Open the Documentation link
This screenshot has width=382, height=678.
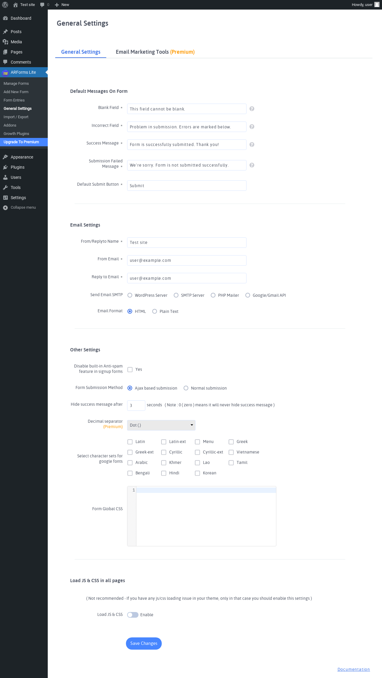[x=354, y=669]
